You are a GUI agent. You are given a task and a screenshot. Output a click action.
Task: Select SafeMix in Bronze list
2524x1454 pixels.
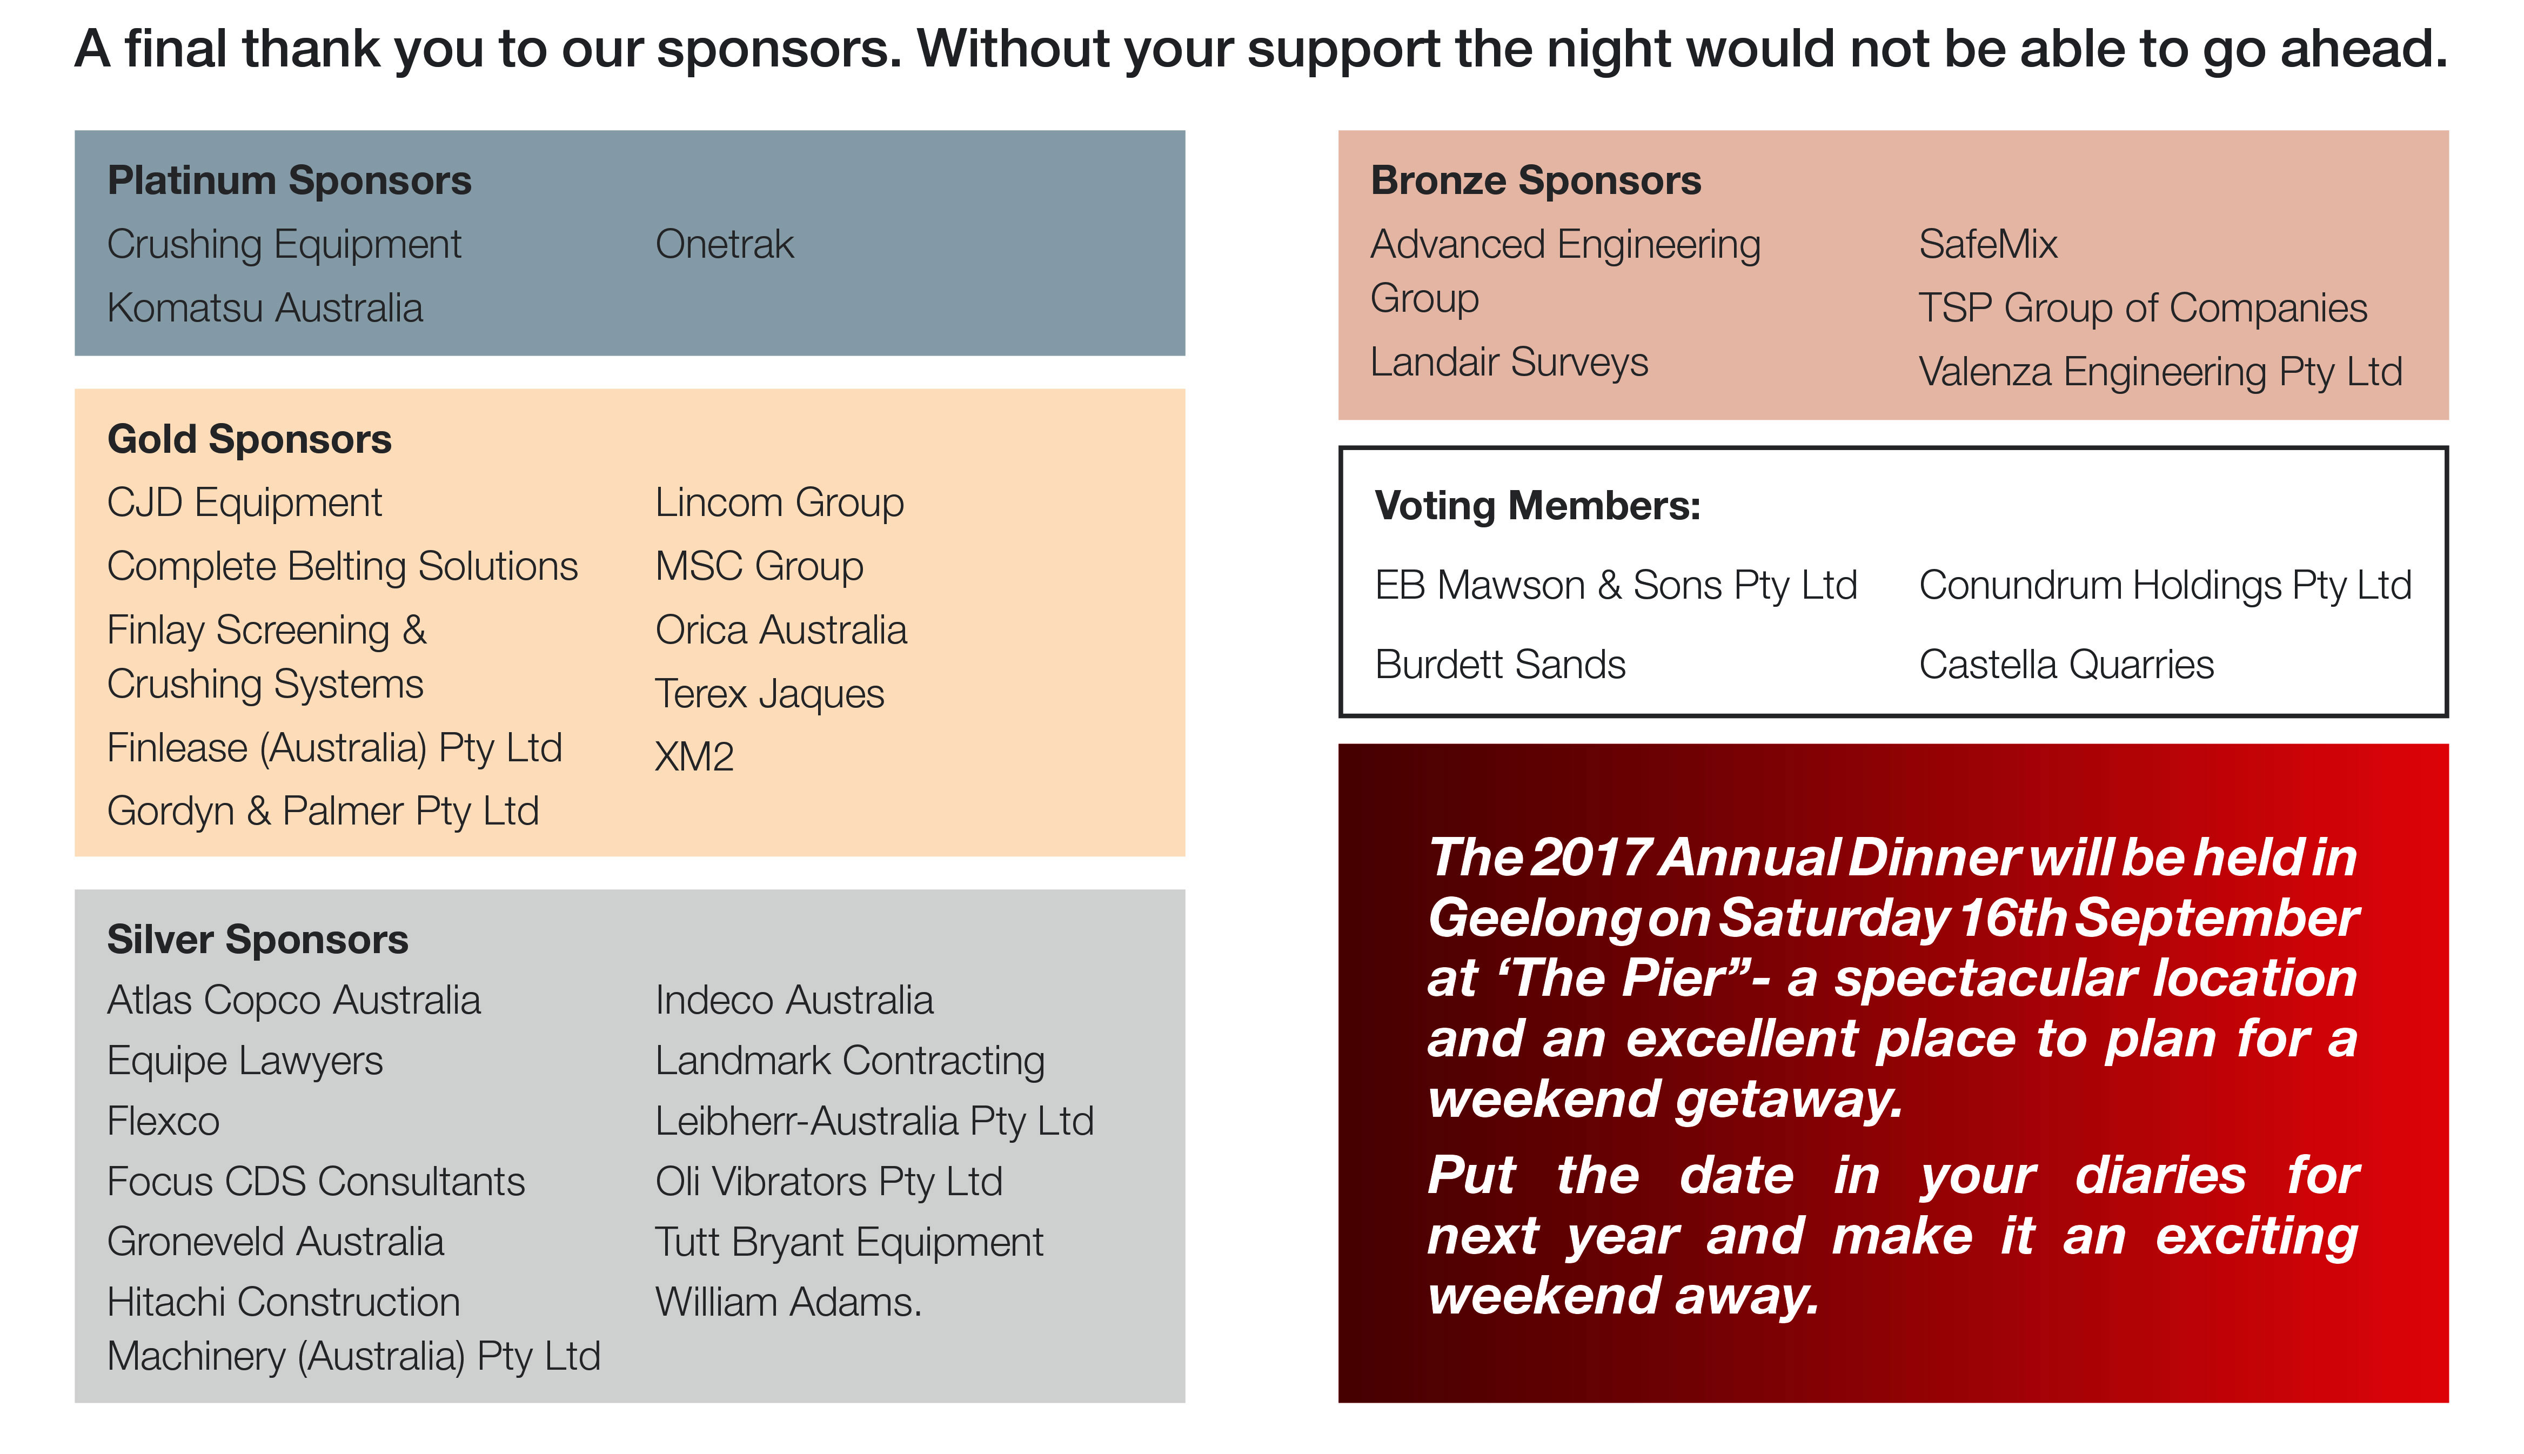coord(1988,245)
